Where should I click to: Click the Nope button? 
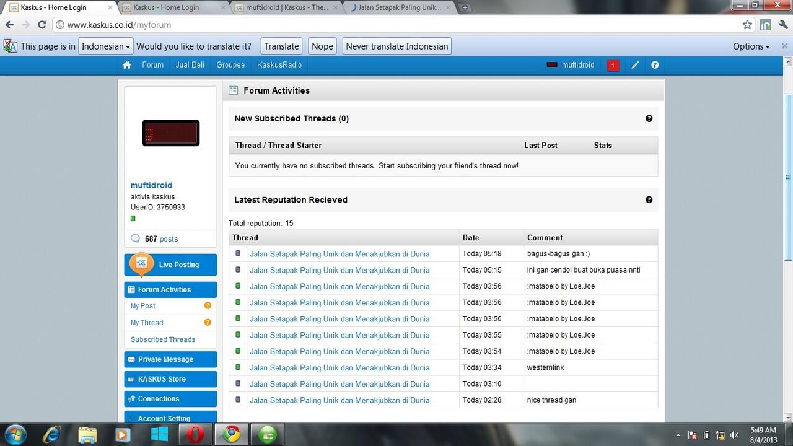click(x=322, y=46)
